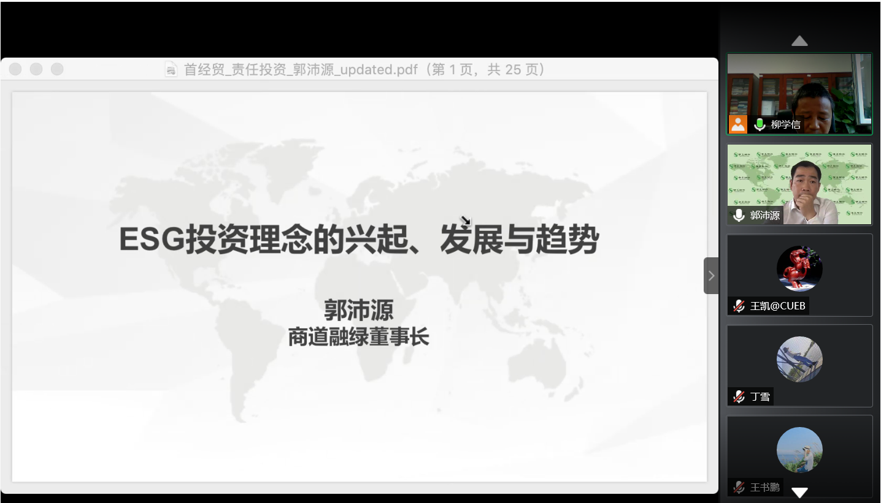Viewport: 881px width, 503px height.
Task: Click muted microphone icon of 王凯@CUEB
Action: pos(739,306)
